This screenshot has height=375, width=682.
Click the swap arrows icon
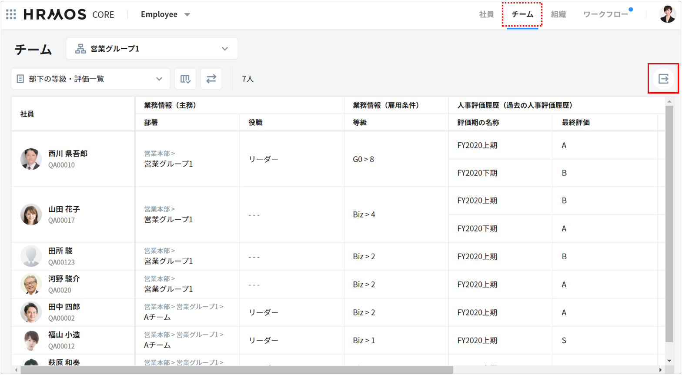coord(211,79)
